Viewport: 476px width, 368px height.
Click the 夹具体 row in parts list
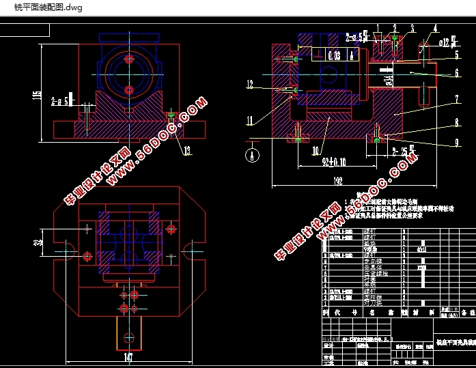pos(371,268)
